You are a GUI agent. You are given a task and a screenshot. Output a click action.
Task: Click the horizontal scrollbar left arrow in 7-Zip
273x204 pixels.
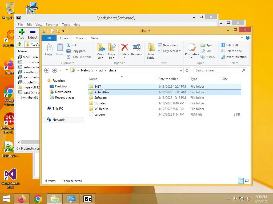click(x=19, y=142)
